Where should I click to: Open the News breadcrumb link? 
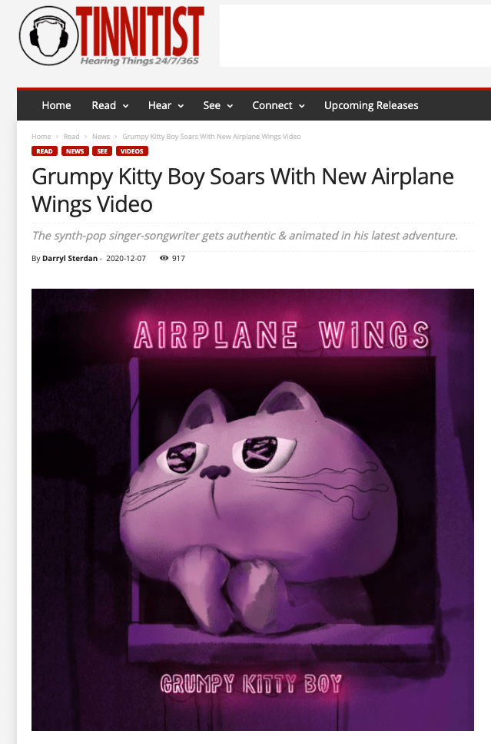point(101,136)
